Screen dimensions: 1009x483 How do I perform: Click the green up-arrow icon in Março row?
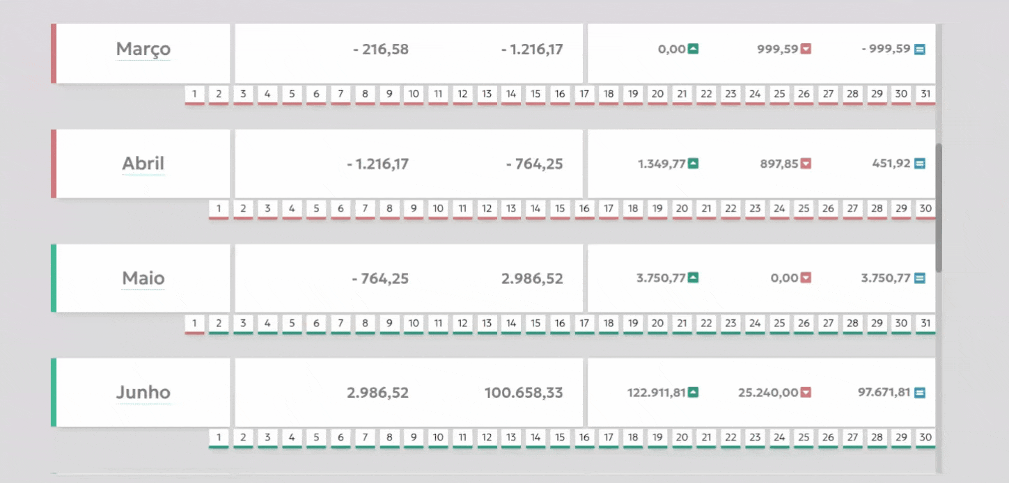click(693, 49)
